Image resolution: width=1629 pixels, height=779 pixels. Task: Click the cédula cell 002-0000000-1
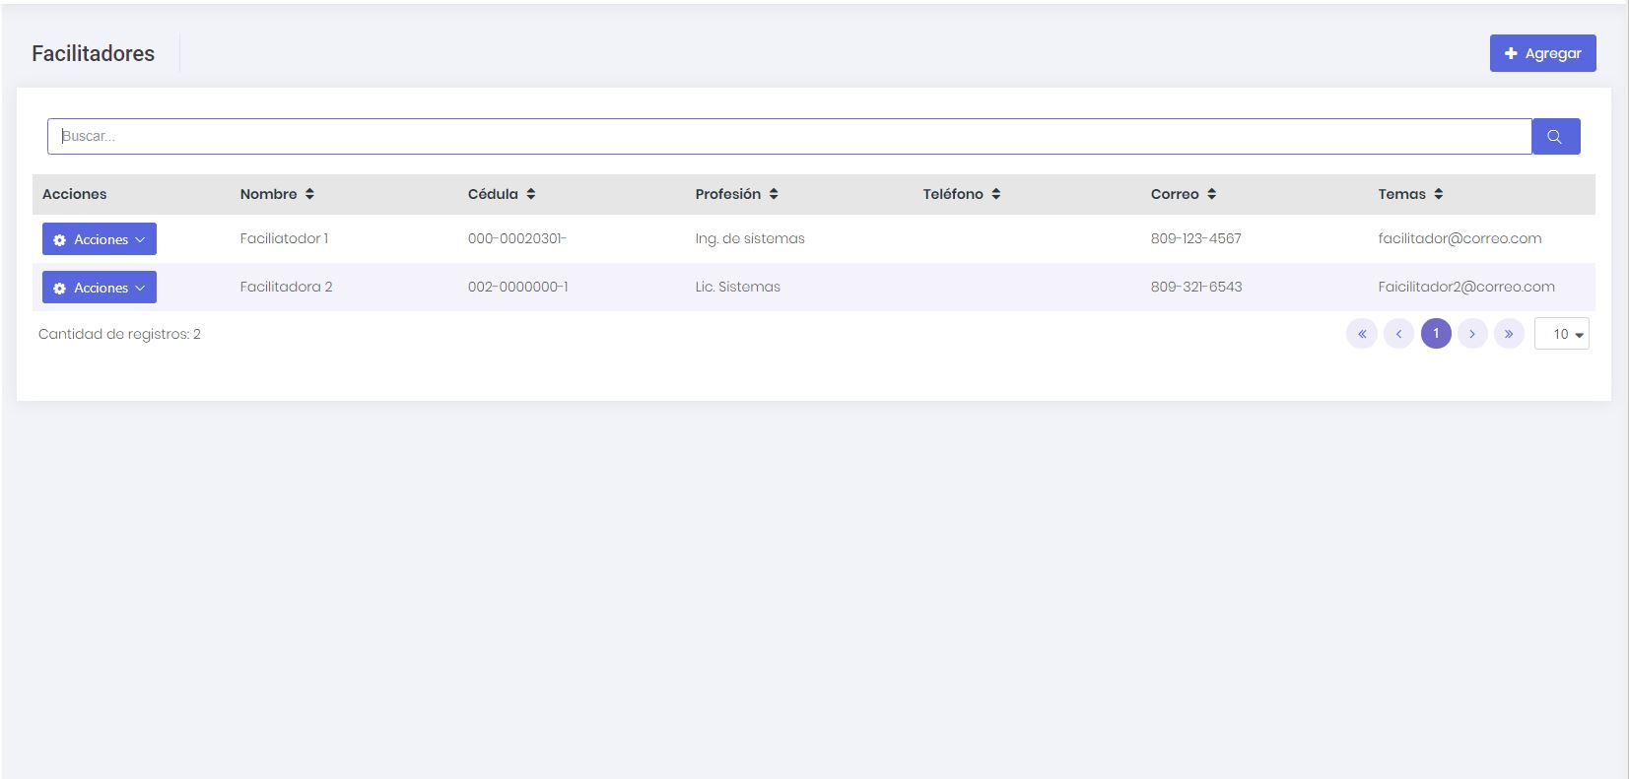tap(517, 287)
